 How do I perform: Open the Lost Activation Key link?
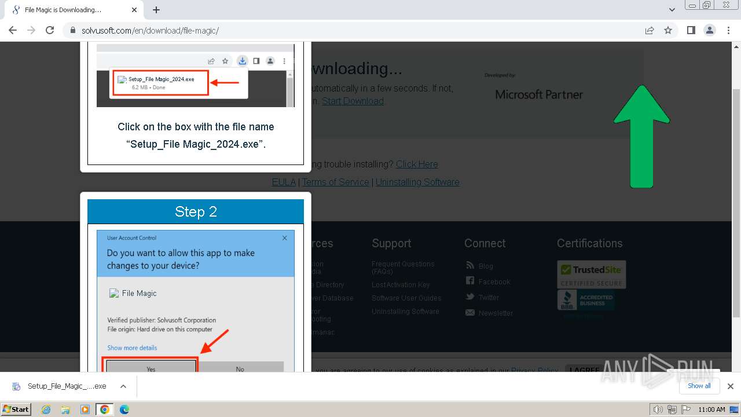(401, 285)
